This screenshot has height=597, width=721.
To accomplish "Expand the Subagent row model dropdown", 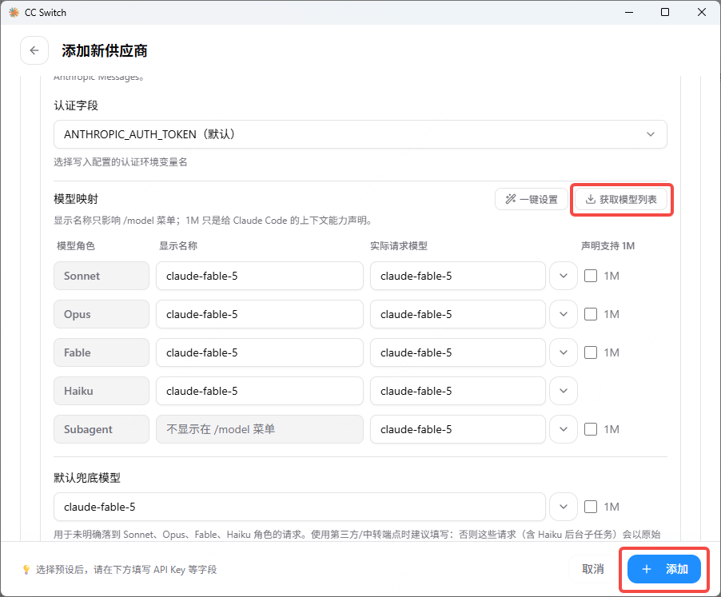I will [x=564, y=429].
